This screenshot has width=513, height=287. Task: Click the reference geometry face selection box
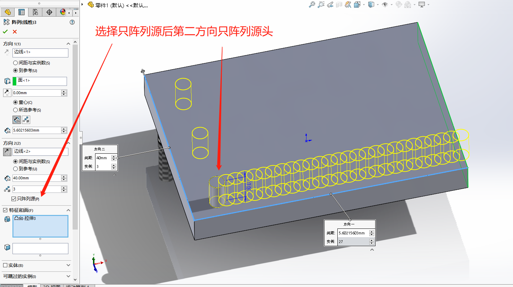[x=40, y=81]
